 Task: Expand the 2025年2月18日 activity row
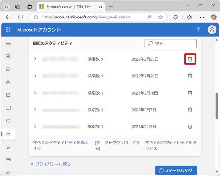(35, 93)
